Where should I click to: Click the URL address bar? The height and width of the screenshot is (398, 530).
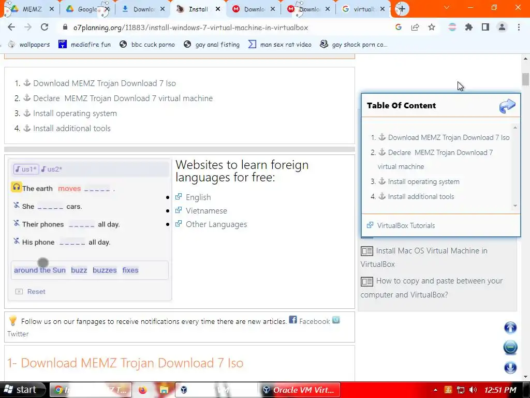pos(190,27)
